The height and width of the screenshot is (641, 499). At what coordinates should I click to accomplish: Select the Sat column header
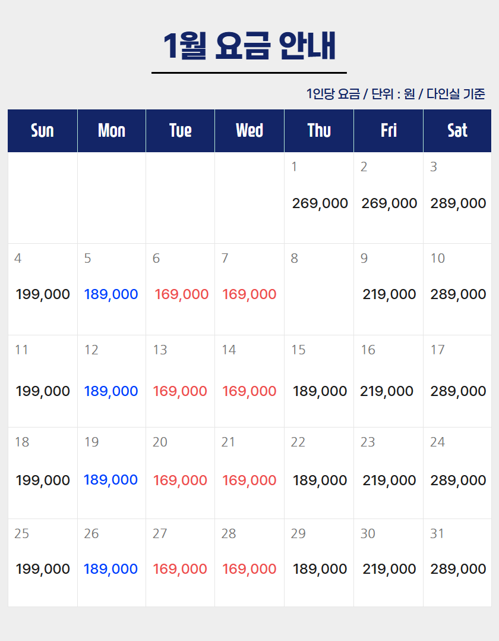point(457,131)
